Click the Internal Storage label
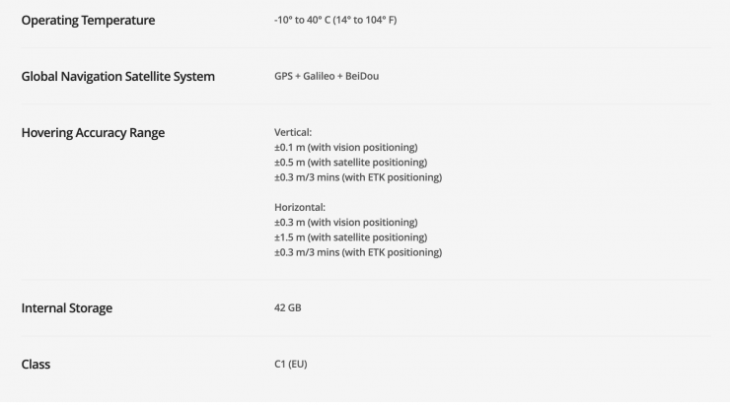 (x=67, y=308)
